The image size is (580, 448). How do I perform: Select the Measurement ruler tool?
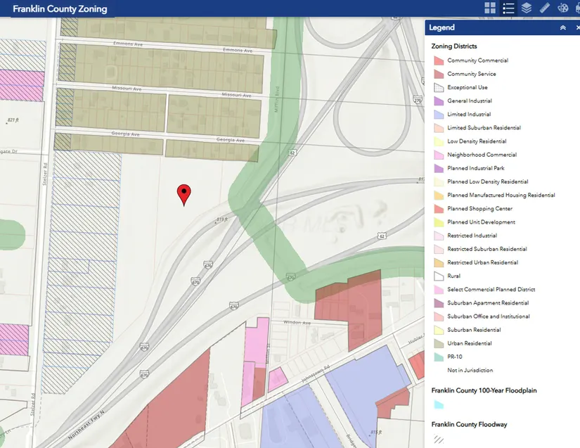tap(545, 8)
